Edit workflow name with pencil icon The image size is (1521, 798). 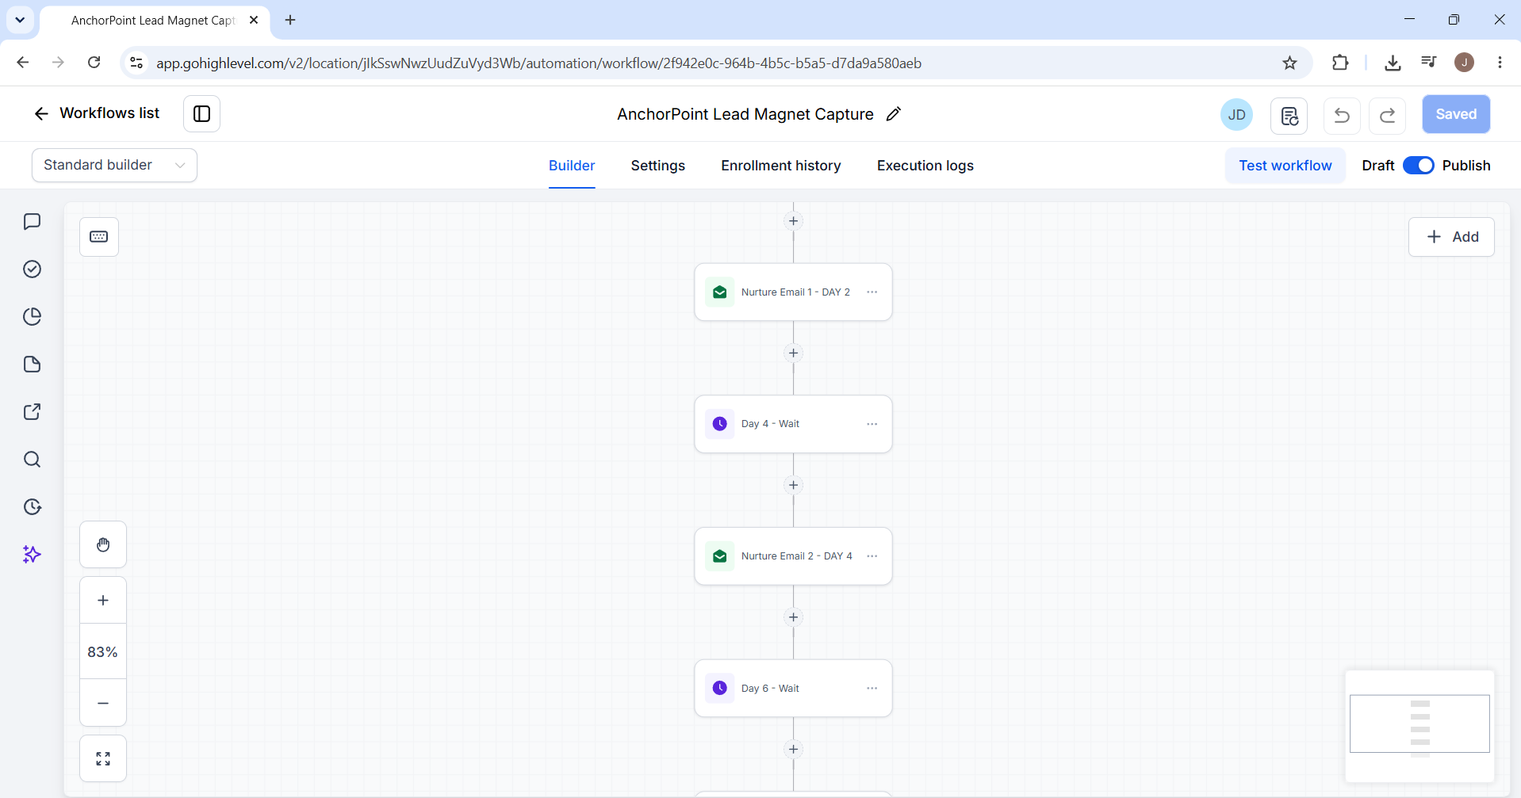[x=894, y=114]
